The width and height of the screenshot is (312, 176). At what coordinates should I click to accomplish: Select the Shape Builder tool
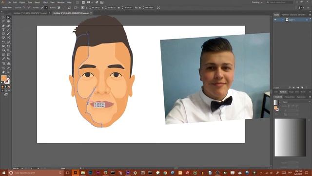coord(3,50)
